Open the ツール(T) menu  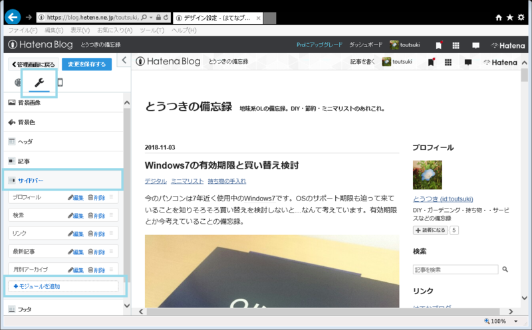152,30
